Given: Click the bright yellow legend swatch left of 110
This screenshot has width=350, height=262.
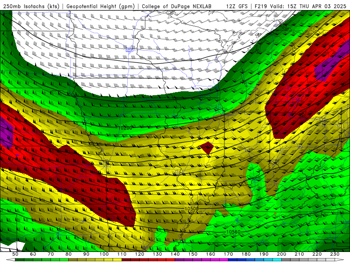Looking at the screenshot, I should [117, 260].
